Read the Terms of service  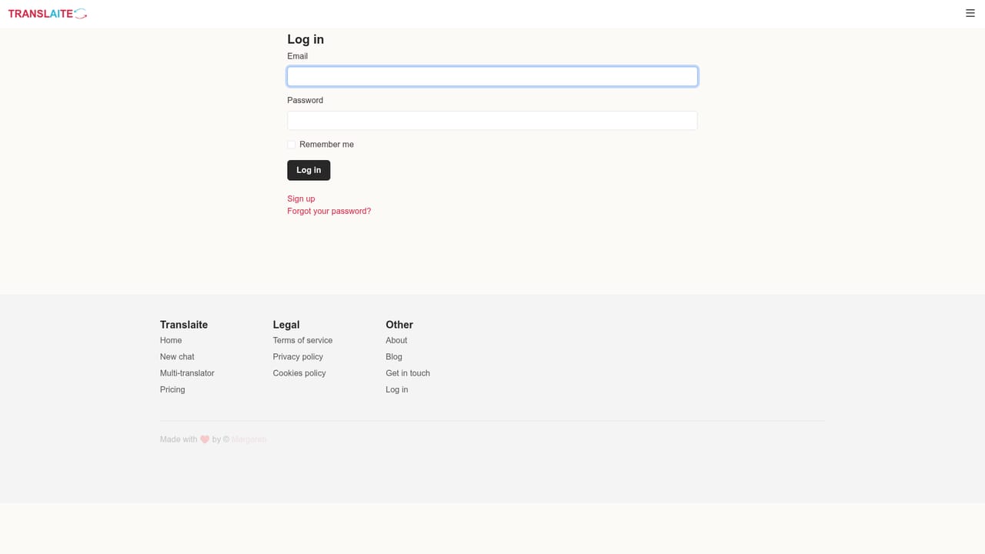click(302, 340)
